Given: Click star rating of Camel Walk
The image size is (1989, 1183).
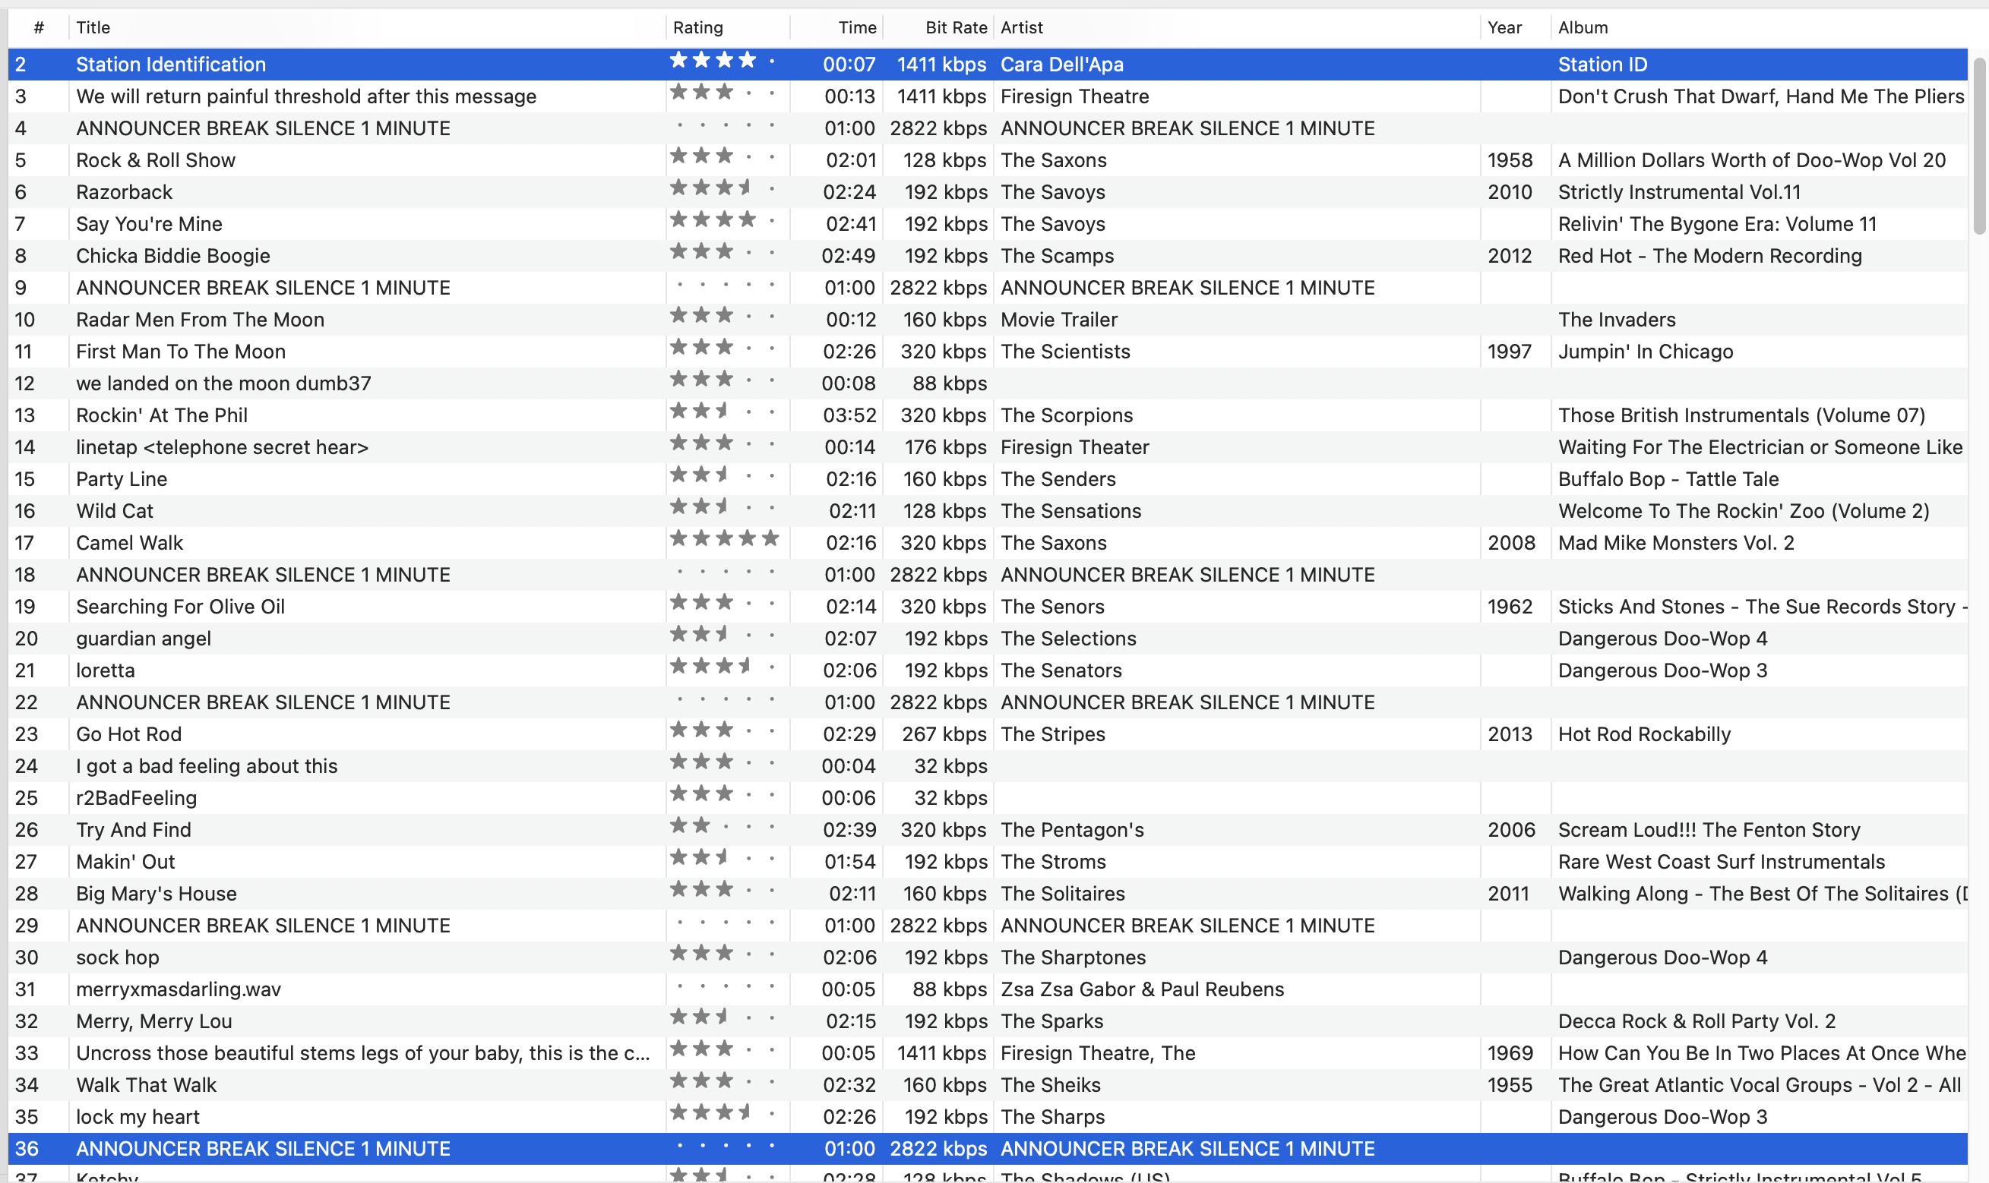Looking at the screenshot, I should (724, 540).
